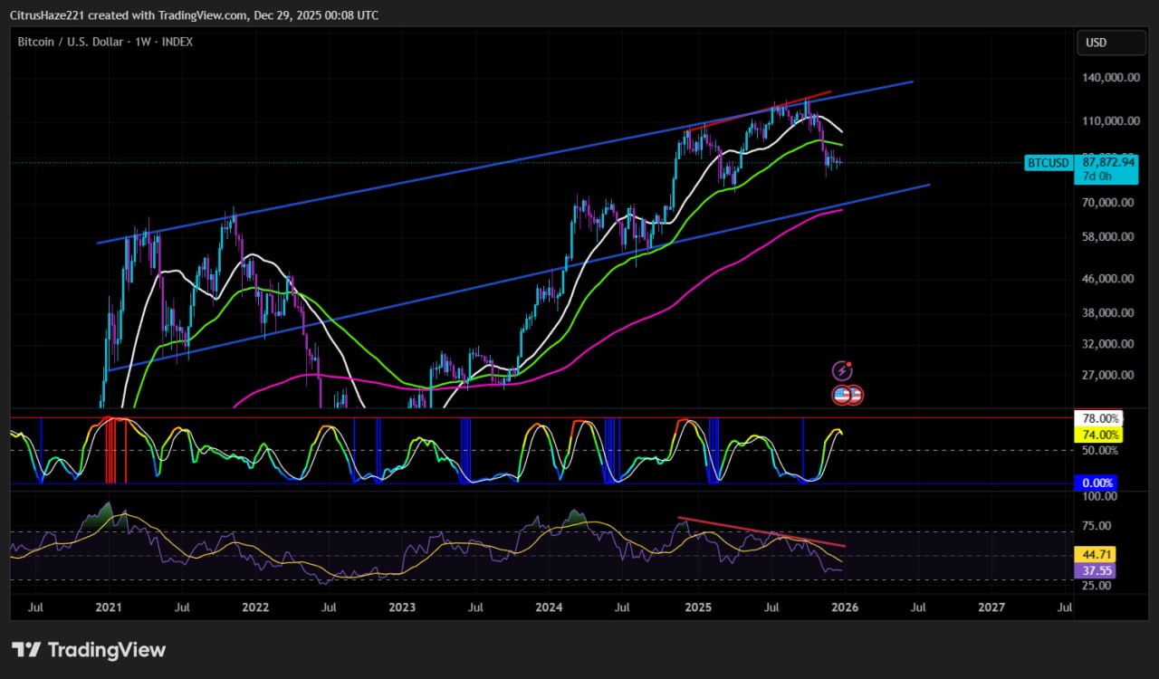
Task: Click the Bitcoin / U.S. Dollar chart title
Action: [104, 42]
